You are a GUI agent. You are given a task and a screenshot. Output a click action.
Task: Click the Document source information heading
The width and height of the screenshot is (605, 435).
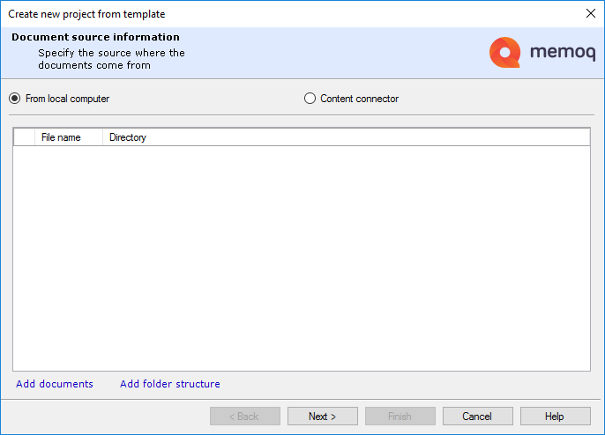[x=95, y=37]
